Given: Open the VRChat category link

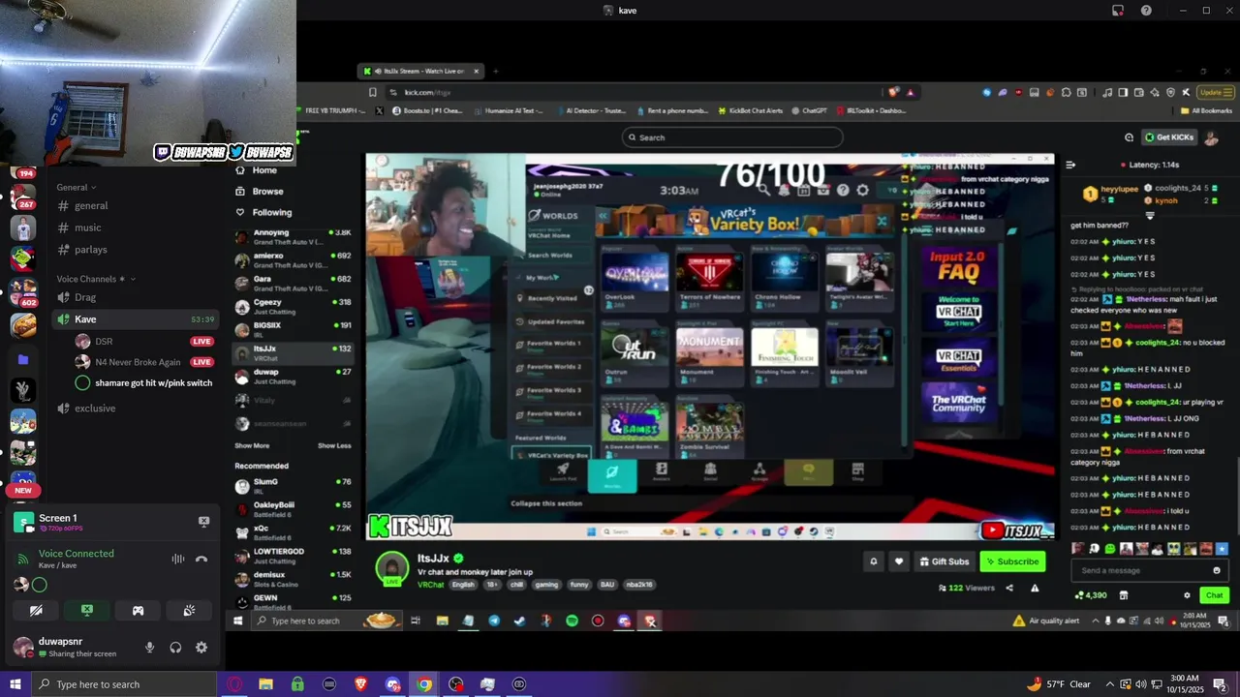Looking at the screenshot, I should (x=430, y=585).
